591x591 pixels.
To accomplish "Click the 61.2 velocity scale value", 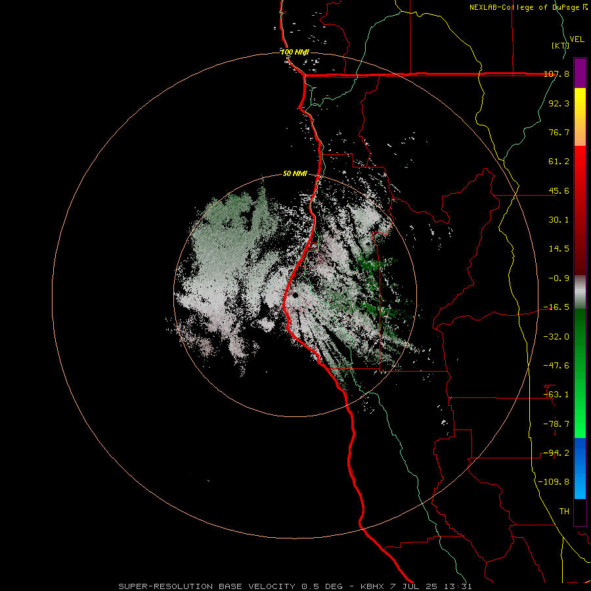I will [559, 162].
